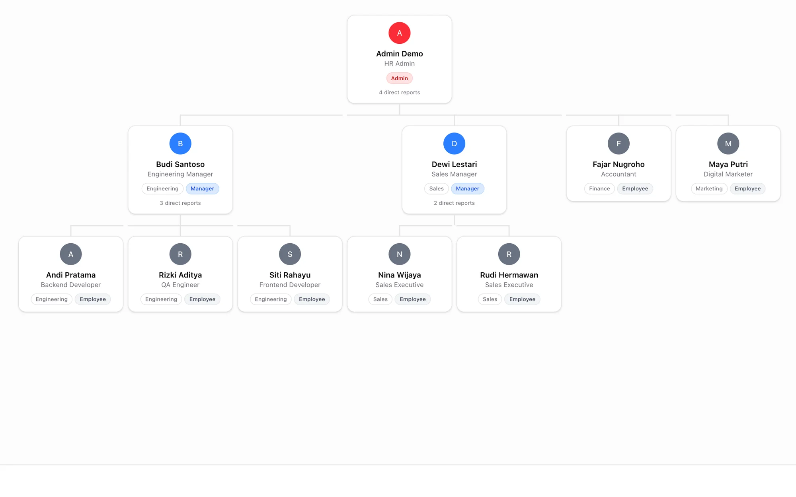
Task: Click Fajar Nugroho's Employee badge
Action: (635, 188)
